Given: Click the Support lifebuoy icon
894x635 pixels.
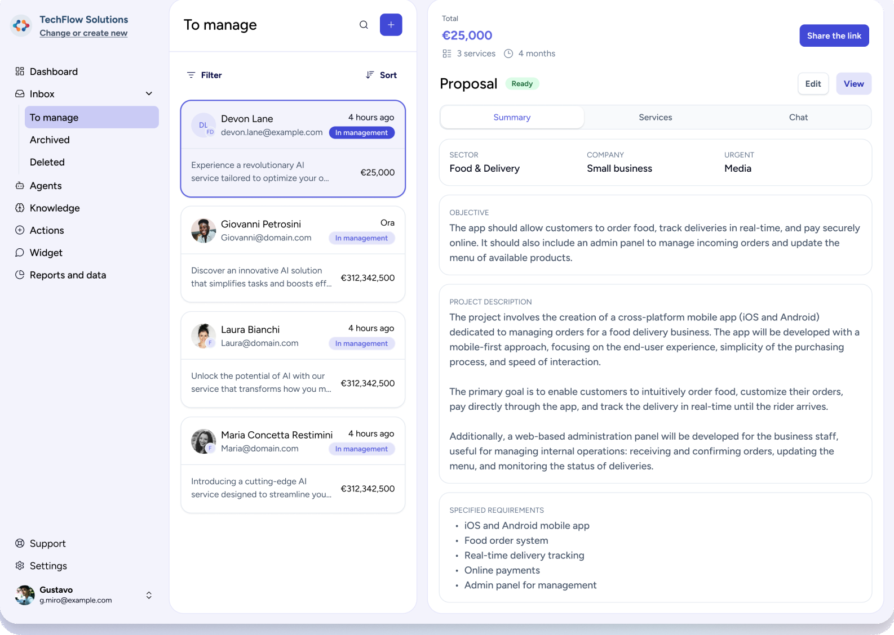Looking at the screenshot, I should tap(20, 543).
